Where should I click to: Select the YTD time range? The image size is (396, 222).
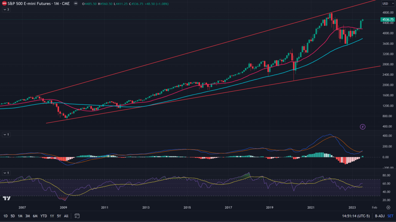point(43,215)
